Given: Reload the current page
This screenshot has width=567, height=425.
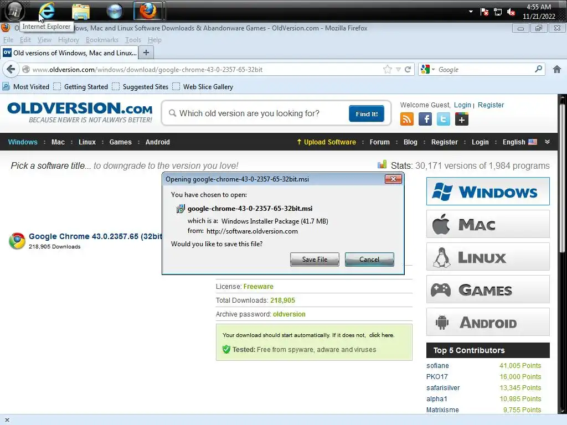Looking at the screenshot, I should [x=408, y=69].
